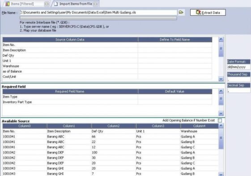Click the up arrow in Required Field scrollbar
This screenshot has height=176, width=251.
coord(221,91)
